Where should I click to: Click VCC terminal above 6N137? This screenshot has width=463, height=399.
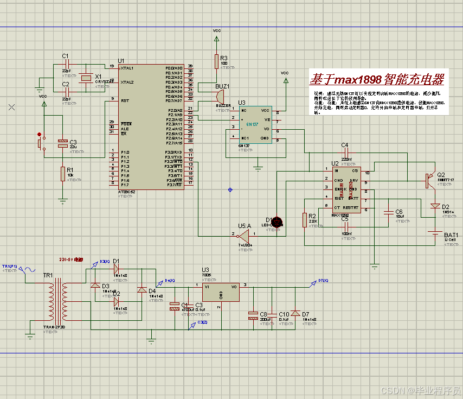click(x=286, y=80)
